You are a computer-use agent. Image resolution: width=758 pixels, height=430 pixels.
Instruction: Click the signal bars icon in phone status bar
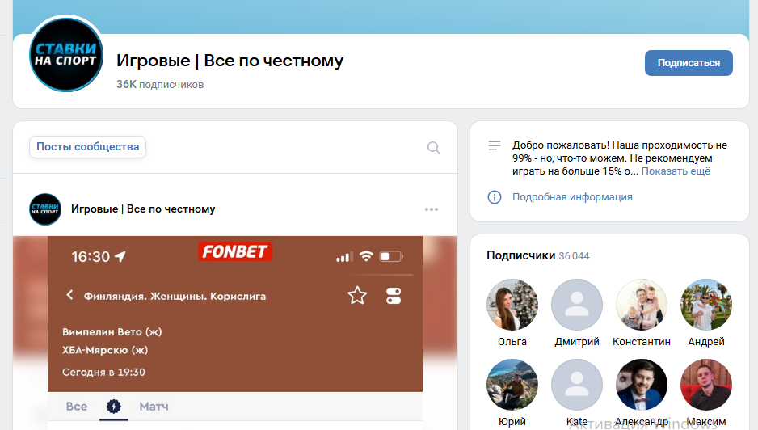point(345,257)
